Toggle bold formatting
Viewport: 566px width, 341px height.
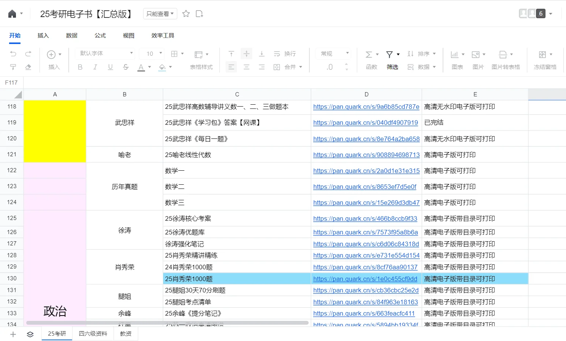coord(80,67)
